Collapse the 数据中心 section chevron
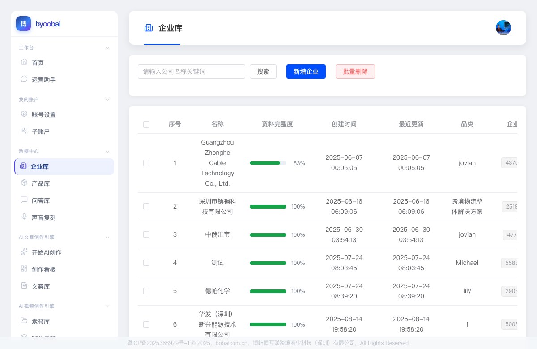This screenshot has height=349, width=537. [107, 152]
